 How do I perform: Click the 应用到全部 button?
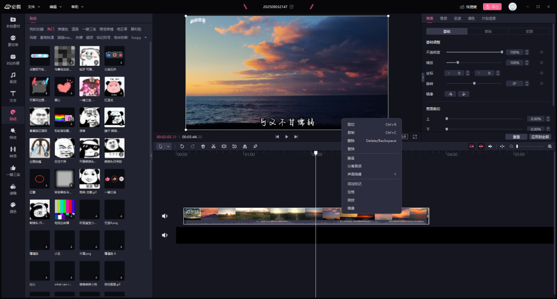(540, 137)
